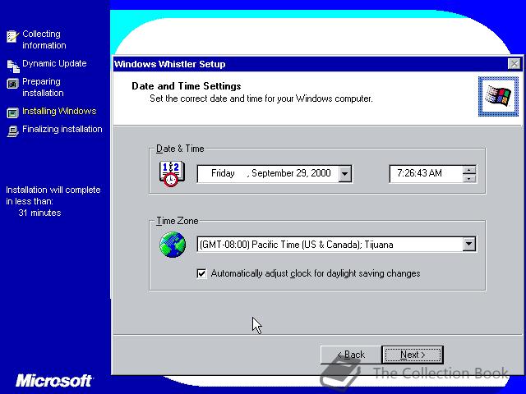
Task: Click the Collecting information step icon
Action: coord(13,36)
